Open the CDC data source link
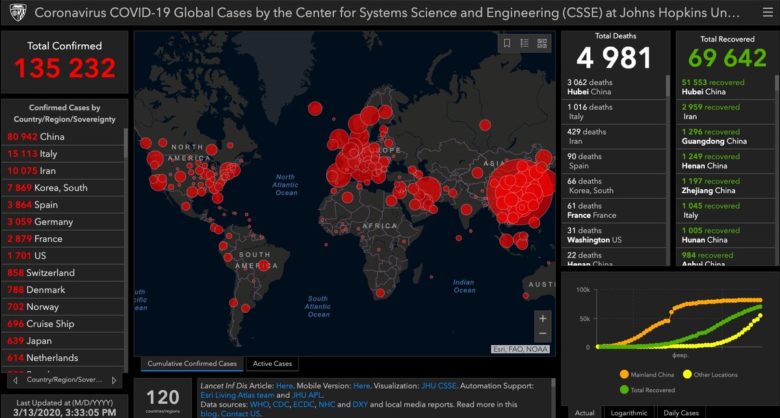Screen dimensions: 780x418 coord(280,404)
